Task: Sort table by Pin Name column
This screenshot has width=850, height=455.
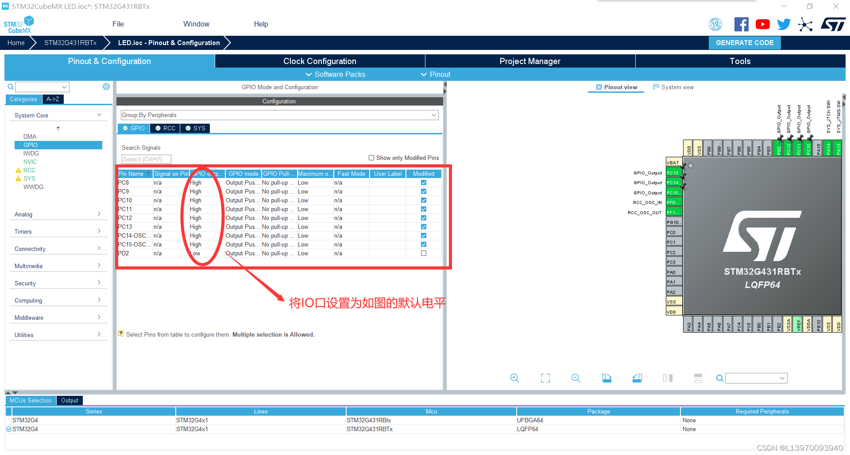Action: (135, 174)
